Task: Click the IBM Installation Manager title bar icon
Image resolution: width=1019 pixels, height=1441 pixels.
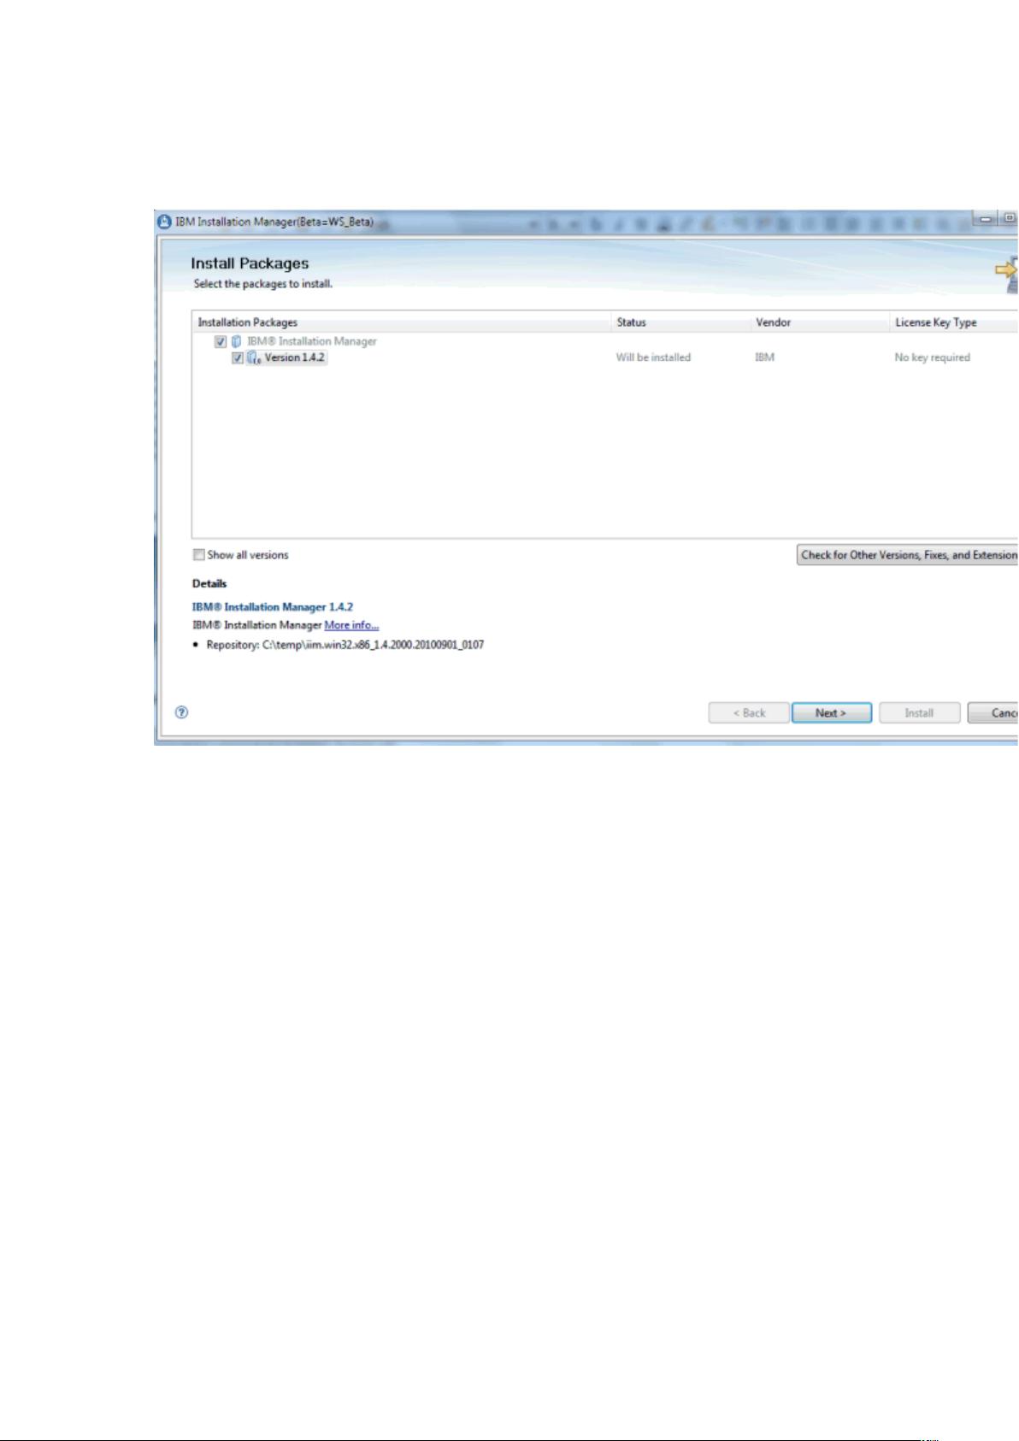Action: pyautogui.click(x=164, y=221)
